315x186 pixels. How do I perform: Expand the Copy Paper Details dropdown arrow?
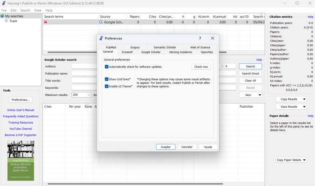pyautogui.click(x=304, y=160)
